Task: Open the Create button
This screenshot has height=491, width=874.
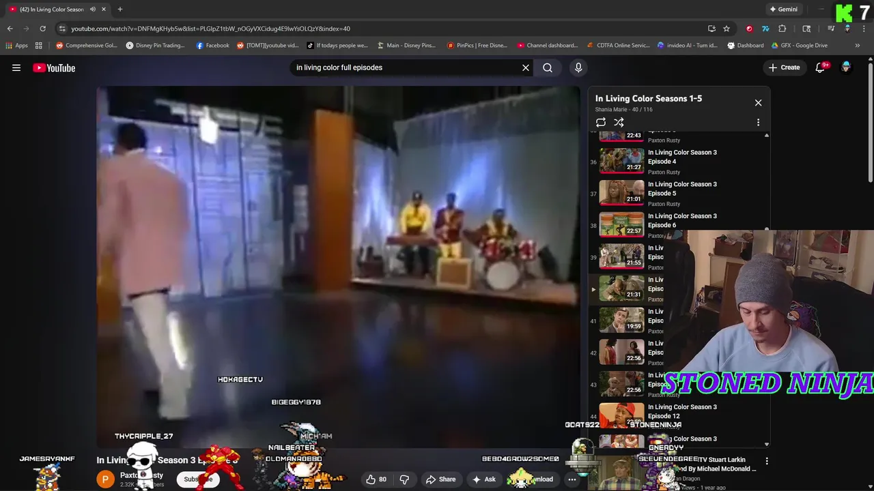Action: click(784, 68)
